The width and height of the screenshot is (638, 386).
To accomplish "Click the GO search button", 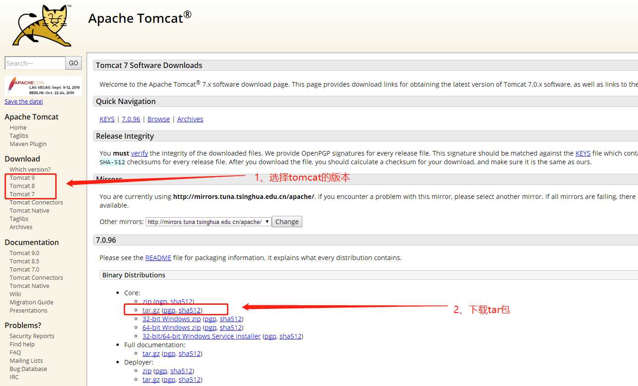I will 74,63.
